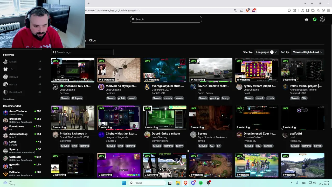This screenshot has height=187, width=332.
Task: Click the SLK keyboard language indicator
Action: pyautogui.click(x=304, y=183)
